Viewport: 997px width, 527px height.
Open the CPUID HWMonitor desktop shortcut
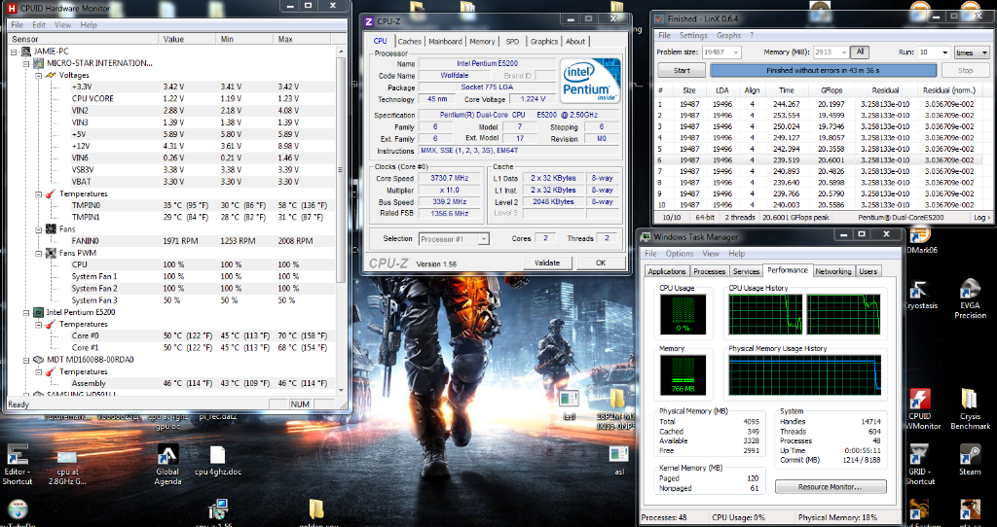pyautogui.click(x=919, y=409)
